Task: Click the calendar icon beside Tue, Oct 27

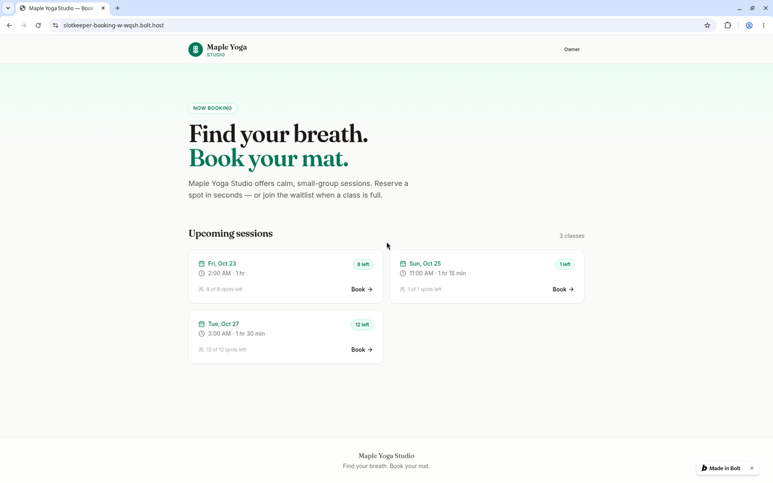Action: coord(202,324)
